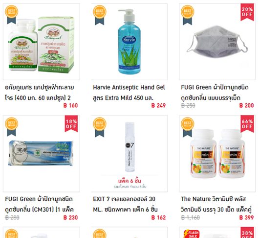Click the 20% OFF ribbon on FUGI mask
The height and width of the screenshot is (238, 259).
[247, 12]
